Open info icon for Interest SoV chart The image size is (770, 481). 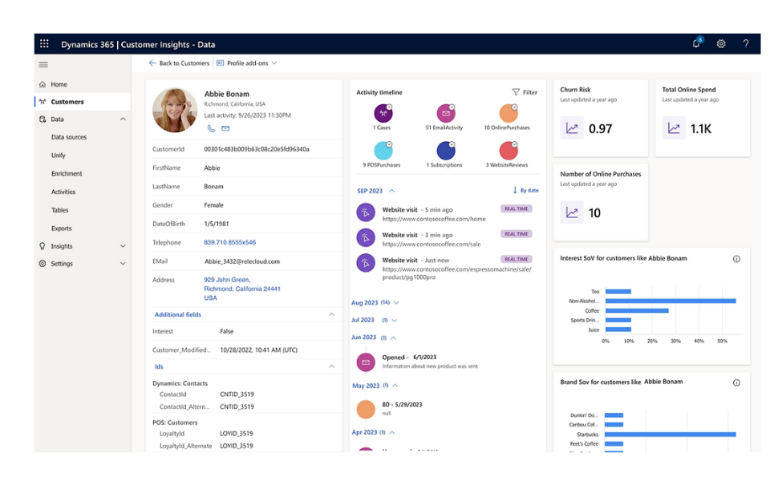736,259
